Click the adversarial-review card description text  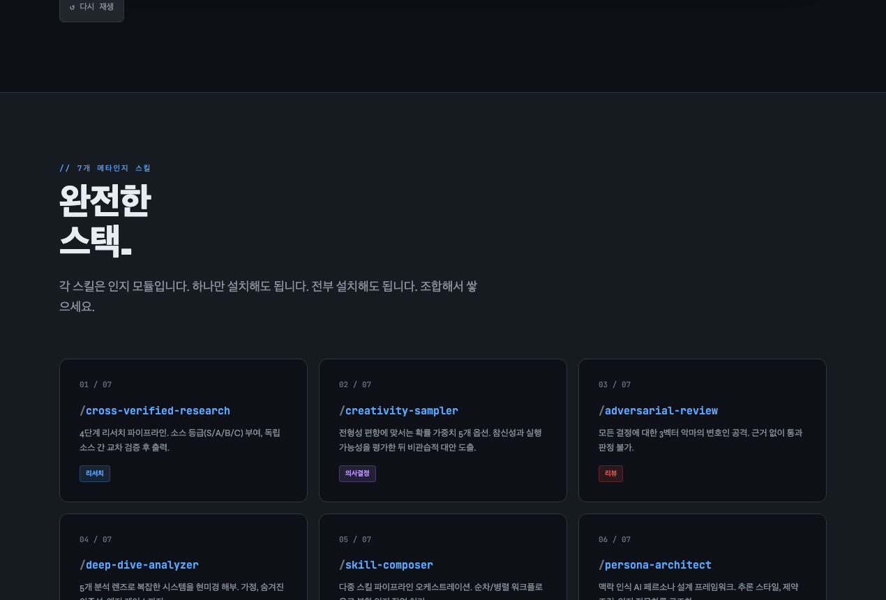tap(700, 440)
